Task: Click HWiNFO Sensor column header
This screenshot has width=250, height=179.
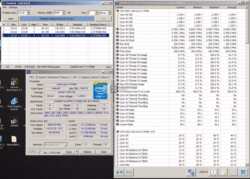Action: click(x=142, y=7)
